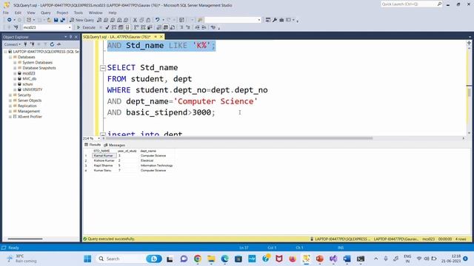The height and width of the screenshot is (266, 474).
Task: Expand the Security folder node
Action: 10,95
